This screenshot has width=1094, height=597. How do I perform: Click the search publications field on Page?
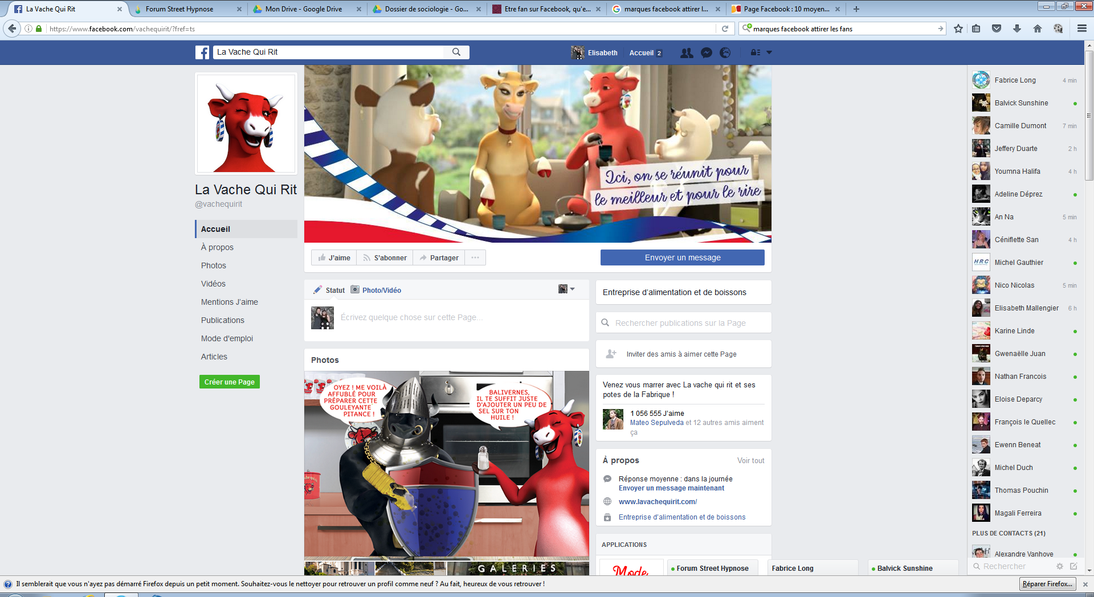(684, 323)
